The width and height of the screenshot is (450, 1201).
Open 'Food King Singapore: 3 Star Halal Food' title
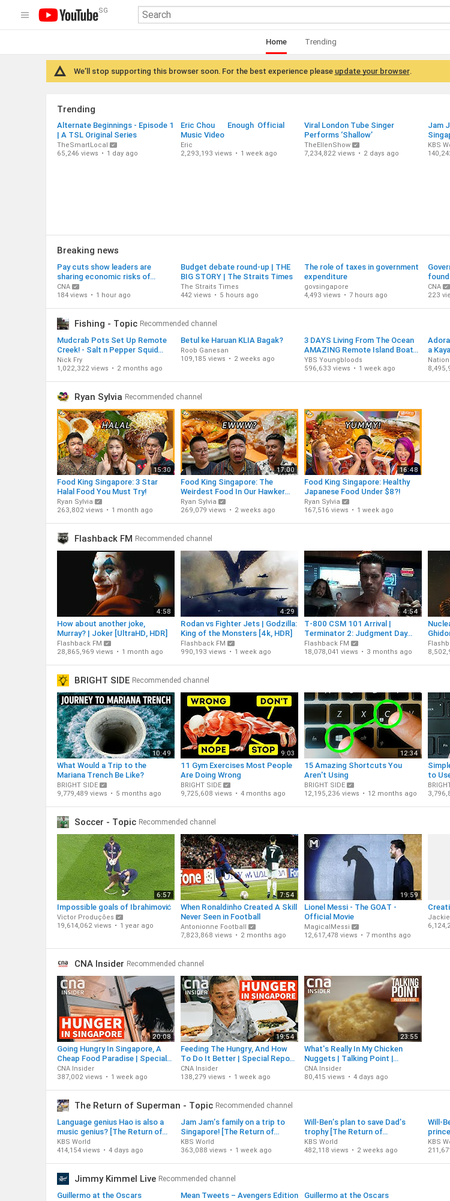coord(107,487)
